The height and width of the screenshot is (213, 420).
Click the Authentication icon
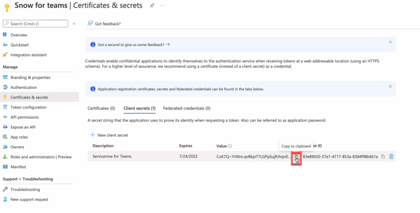point(5,87)
